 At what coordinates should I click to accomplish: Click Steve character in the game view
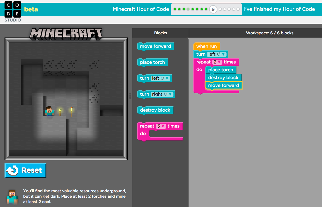tap(49, 111)
